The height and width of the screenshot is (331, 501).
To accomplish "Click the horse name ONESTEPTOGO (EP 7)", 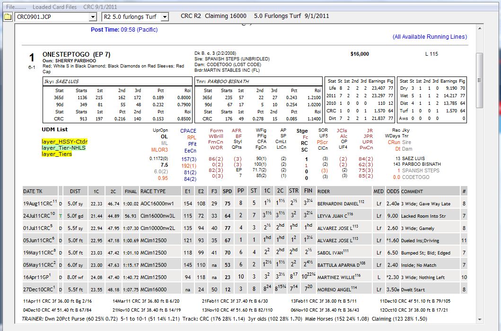I will pyautogui.click(x=76, y=54).
